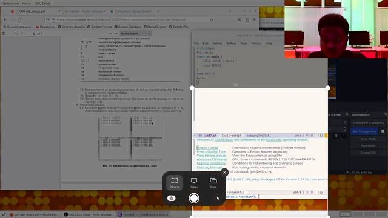Screen dimensions: 388x218
Task: Close the screenshot tool panel
Action: click(x=224, y=172)
